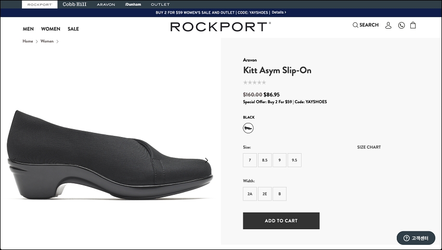This screenshot has height=250, width=442.
Task: Go to Women breadcrumb
Action: [47, 41]
